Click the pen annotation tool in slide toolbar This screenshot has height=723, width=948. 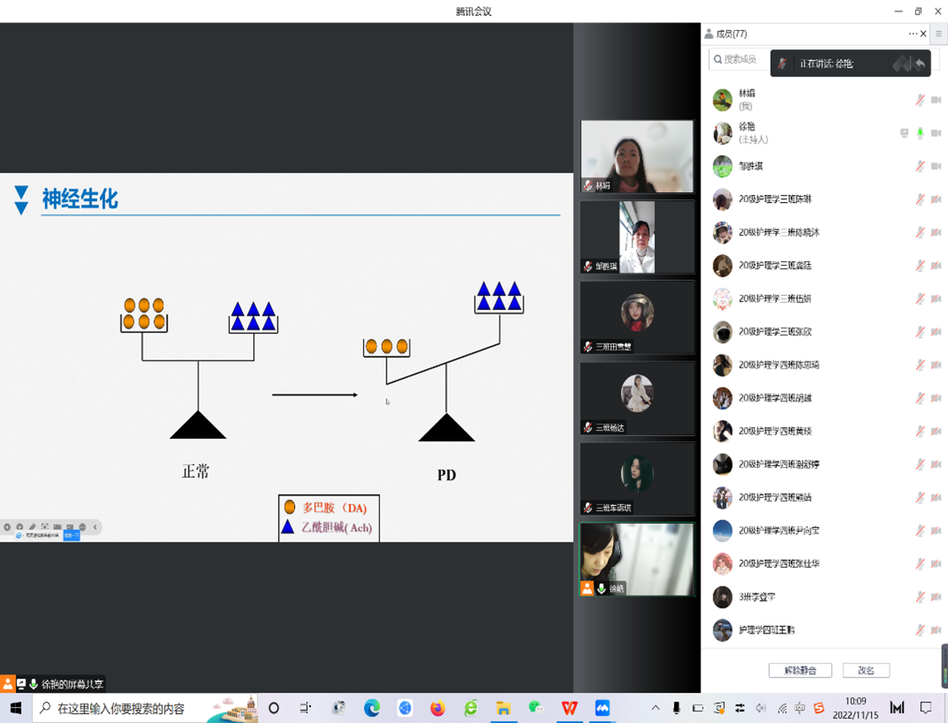point(32,527)
